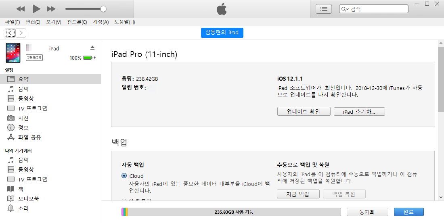
Task: Click the 자동 백업 label
Action: point(133,165)
